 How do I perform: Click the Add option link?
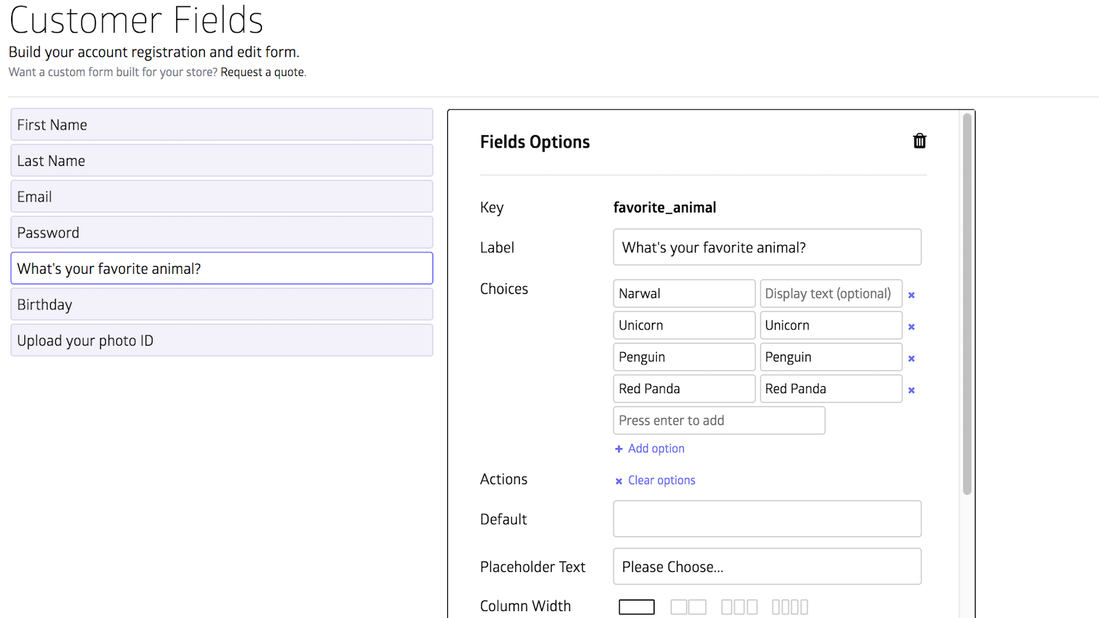[655, 449]
